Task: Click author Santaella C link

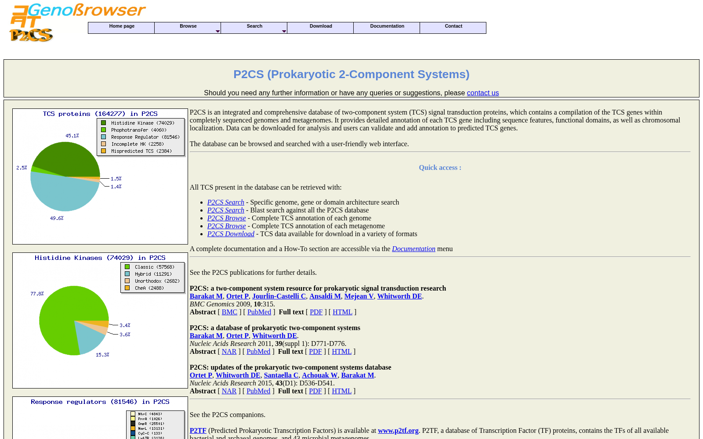Action: [x=281, y=375]
